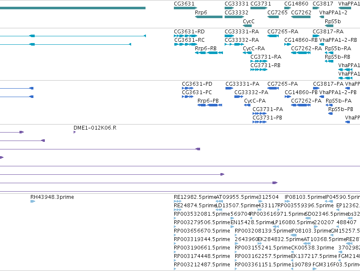Click the CG7265 gene label
This screenshot has width=360, height=271.
click(278, 13)
